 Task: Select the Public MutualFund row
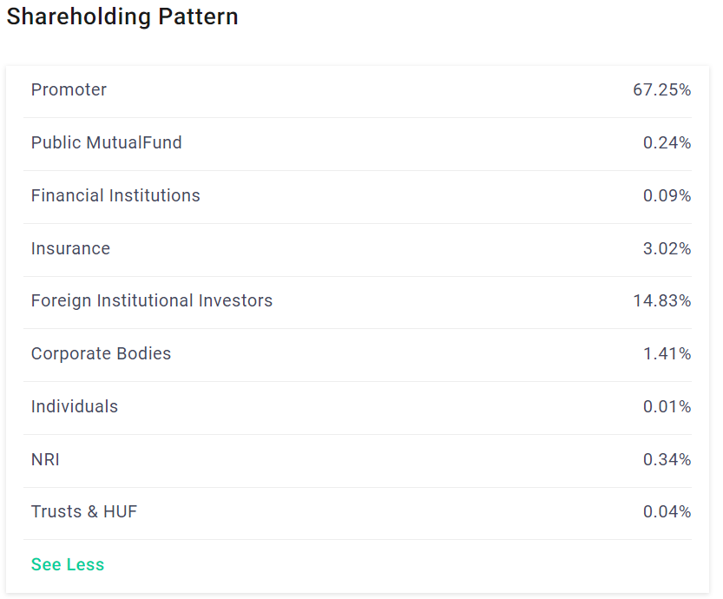click(x=358, y=144)
